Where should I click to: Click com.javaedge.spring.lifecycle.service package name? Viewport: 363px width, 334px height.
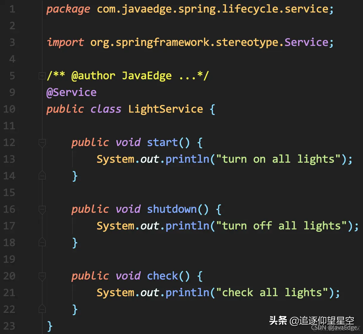(213, 9)
